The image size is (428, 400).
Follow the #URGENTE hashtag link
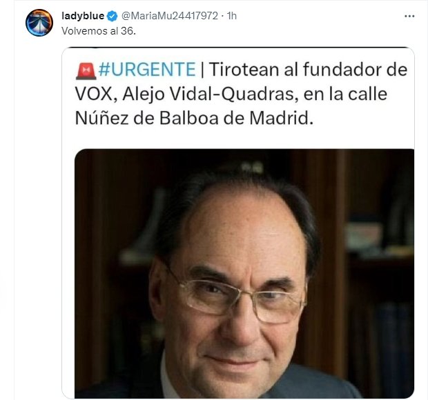tap(147, 69)
